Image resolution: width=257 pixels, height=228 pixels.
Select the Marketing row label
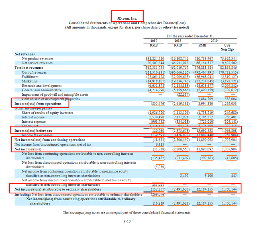29,81
